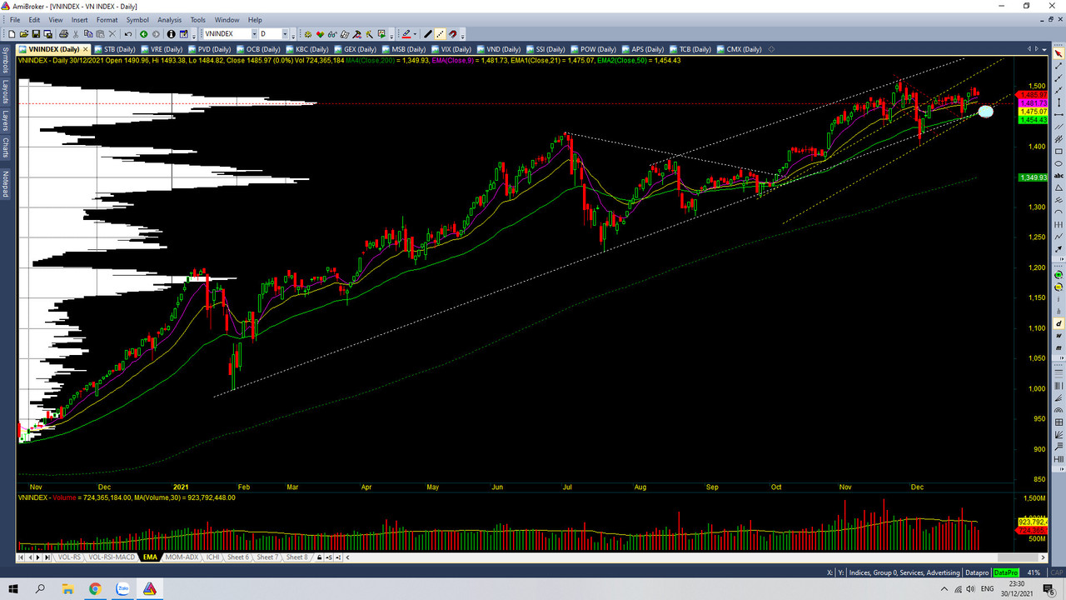Open Zalo from the Windows taskbar
The image size is (1066, 600).
tap(122, 588)
